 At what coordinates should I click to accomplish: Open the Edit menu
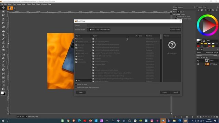[x=5, y=4]
